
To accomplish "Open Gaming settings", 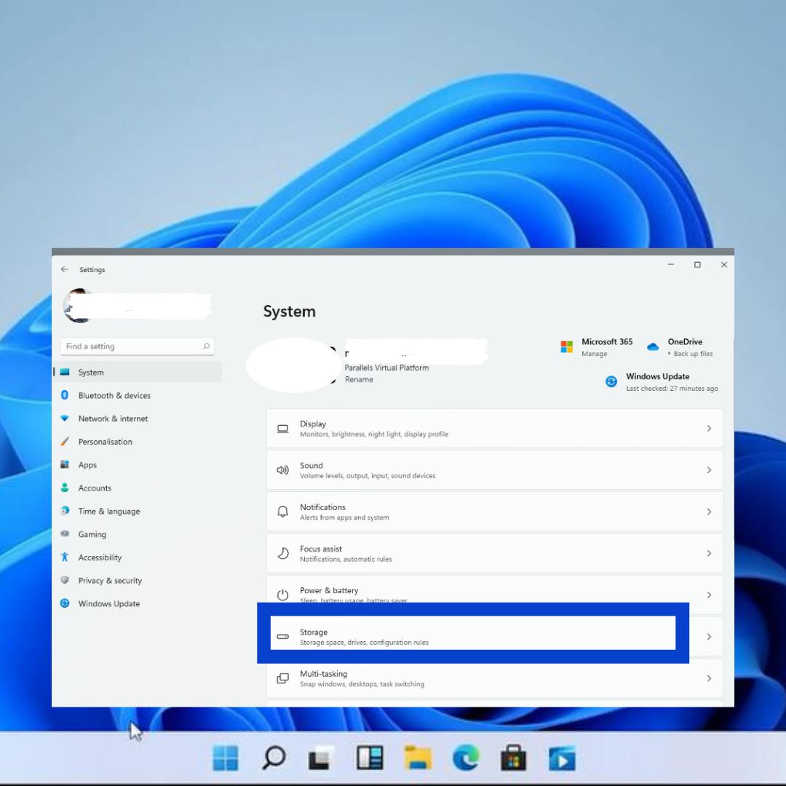I will coord(92,534).
